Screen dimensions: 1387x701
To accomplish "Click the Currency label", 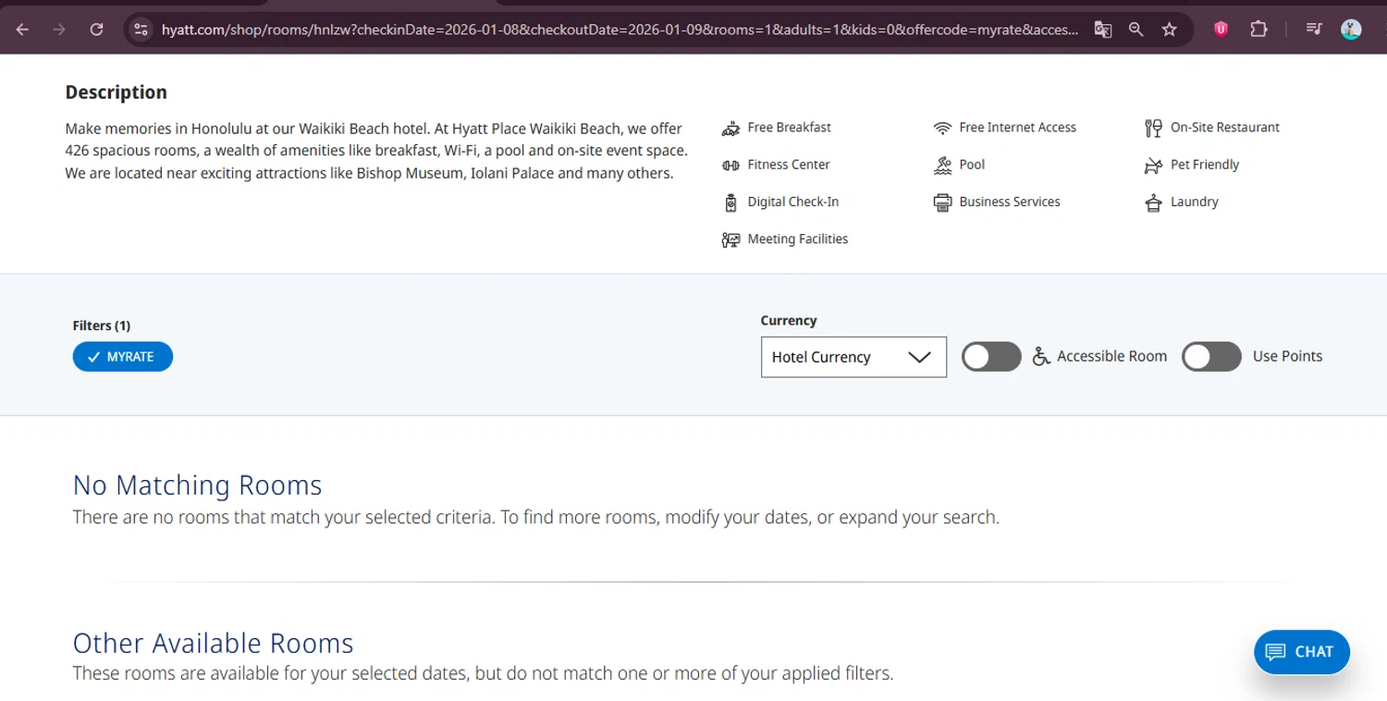I will 789,321.
